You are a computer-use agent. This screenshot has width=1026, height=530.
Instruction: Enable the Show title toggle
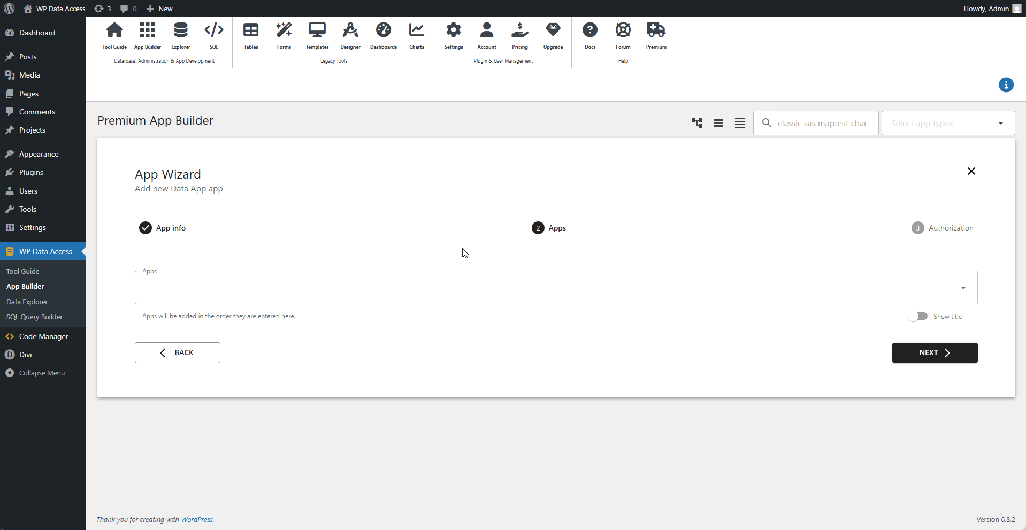(x=918, y=316)
